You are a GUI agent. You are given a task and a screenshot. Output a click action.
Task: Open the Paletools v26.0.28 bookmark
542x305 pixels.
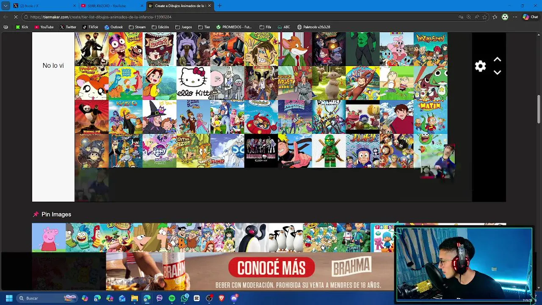point(314,27)
